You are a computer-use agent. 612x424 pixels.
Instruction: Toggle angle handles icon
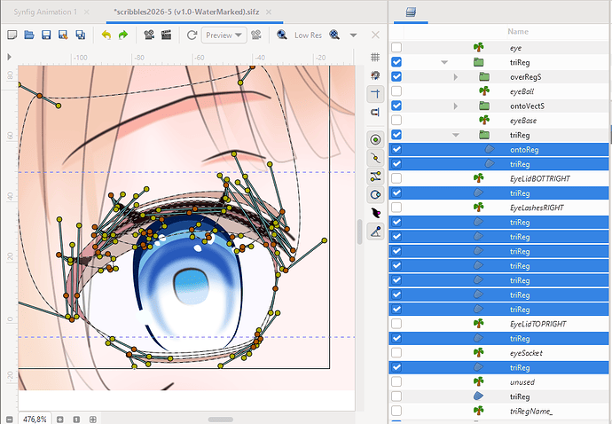(x=375, y=232)
